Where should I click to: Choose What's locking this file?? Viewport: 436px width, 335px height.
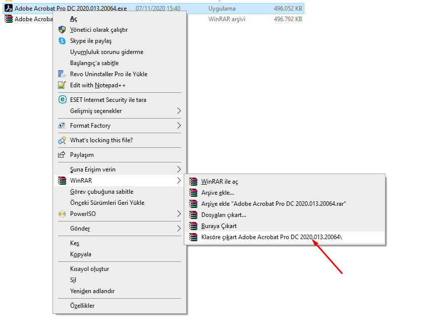pos(120,140)
